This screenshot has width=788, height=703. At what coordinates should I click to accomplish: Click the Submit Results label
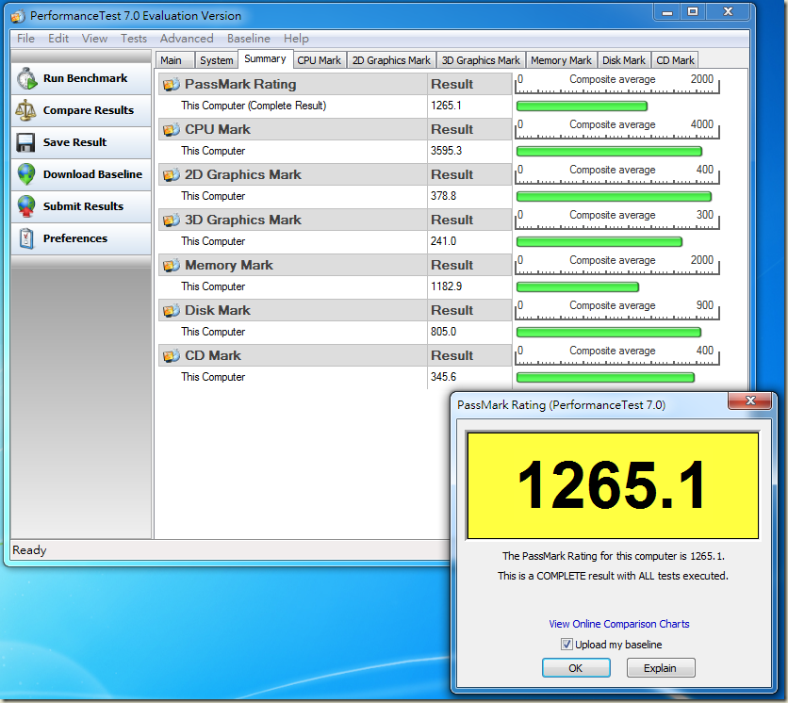(x=83, y=206)
